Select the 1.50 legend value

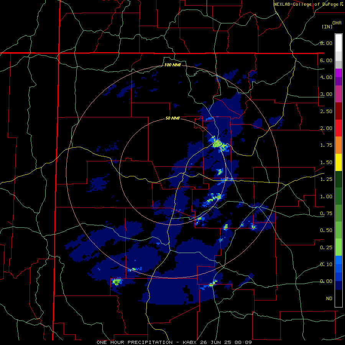[326, 163]
